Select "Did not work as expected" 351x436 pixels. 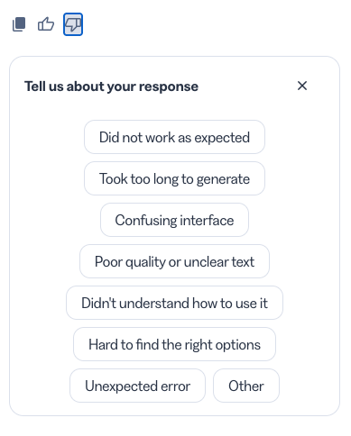(174, 137)
